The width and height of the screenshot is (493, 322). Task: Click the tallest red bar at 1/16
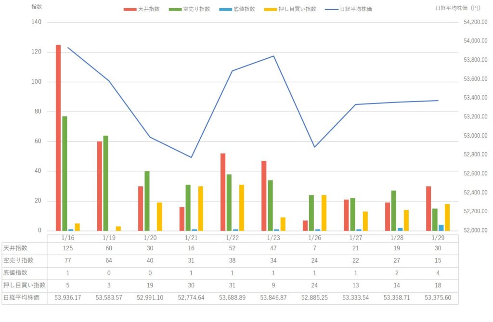pos(58,138)
